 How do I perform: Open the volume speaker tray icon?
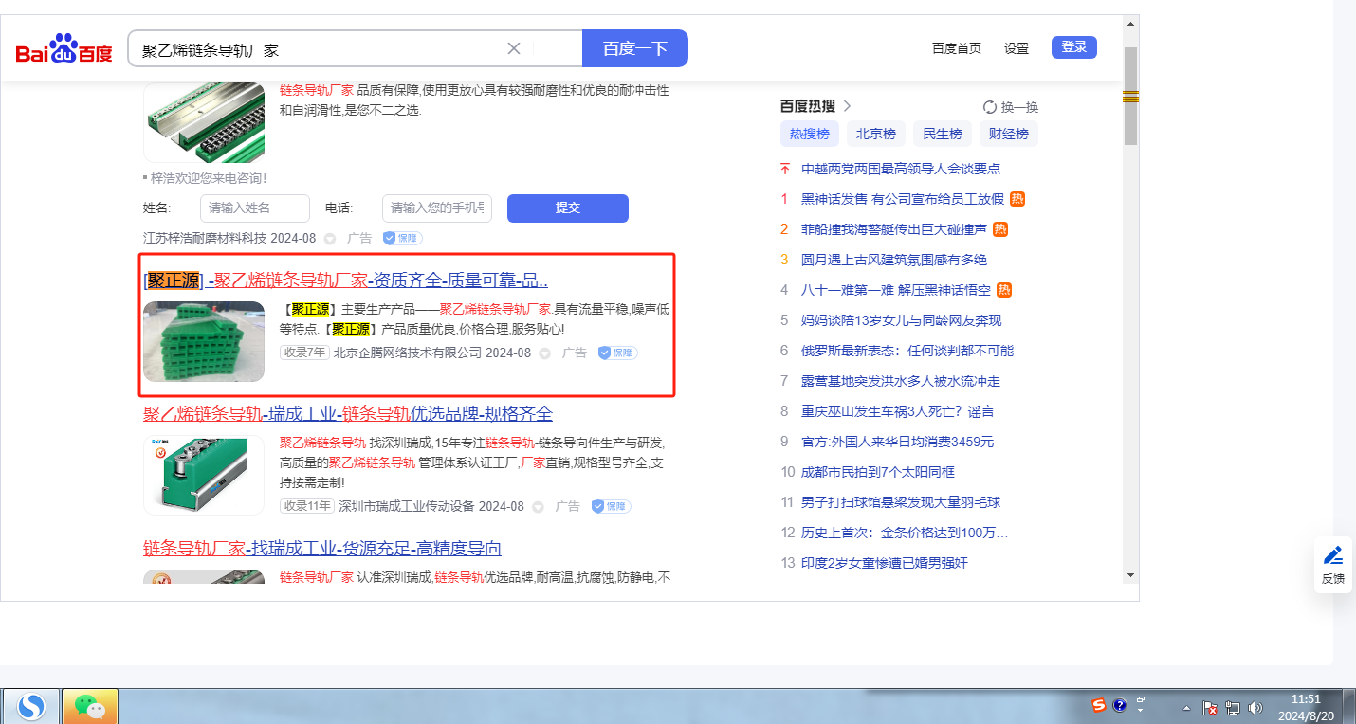(1255, 707)
